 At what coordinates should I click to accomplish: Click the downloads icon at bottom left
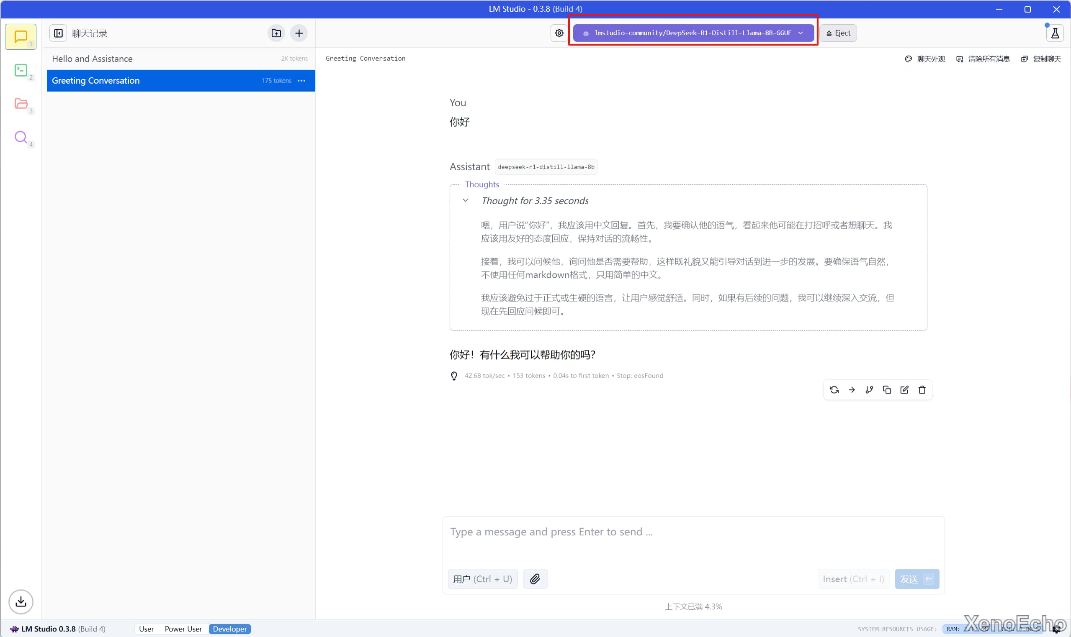[21, 601]
